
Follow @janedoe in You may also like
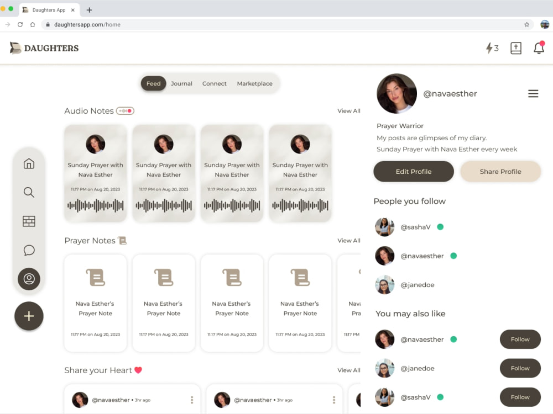520,368
